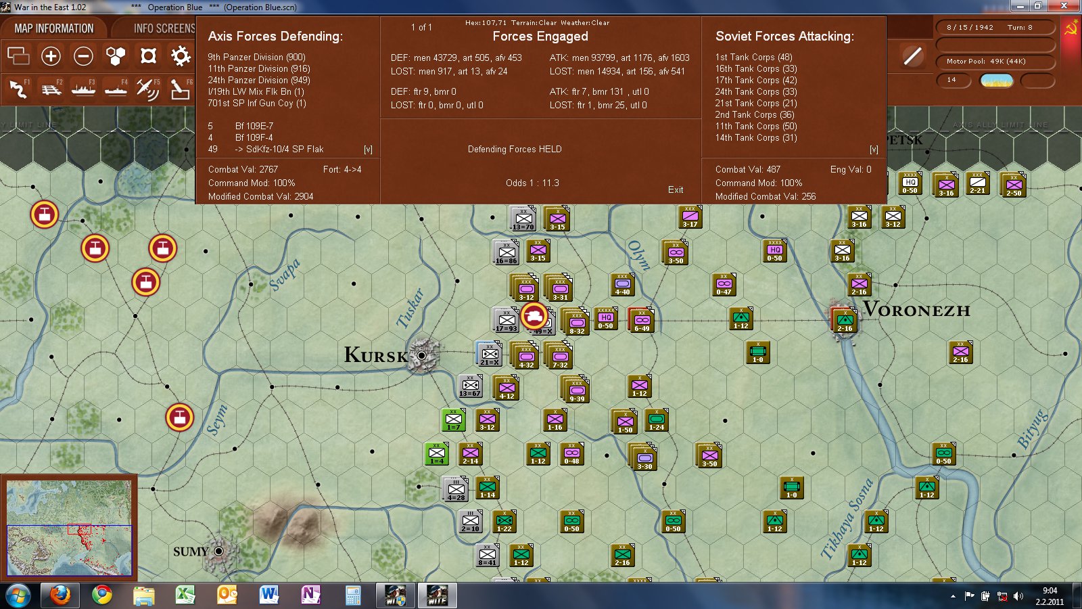
Task: Select the F6 mode icon
Action: (181, 89)
